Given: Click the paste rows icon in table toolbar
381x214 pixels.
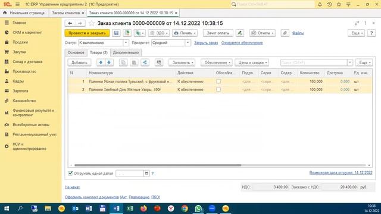Looking at the screenshot, I should pos(134,62).
